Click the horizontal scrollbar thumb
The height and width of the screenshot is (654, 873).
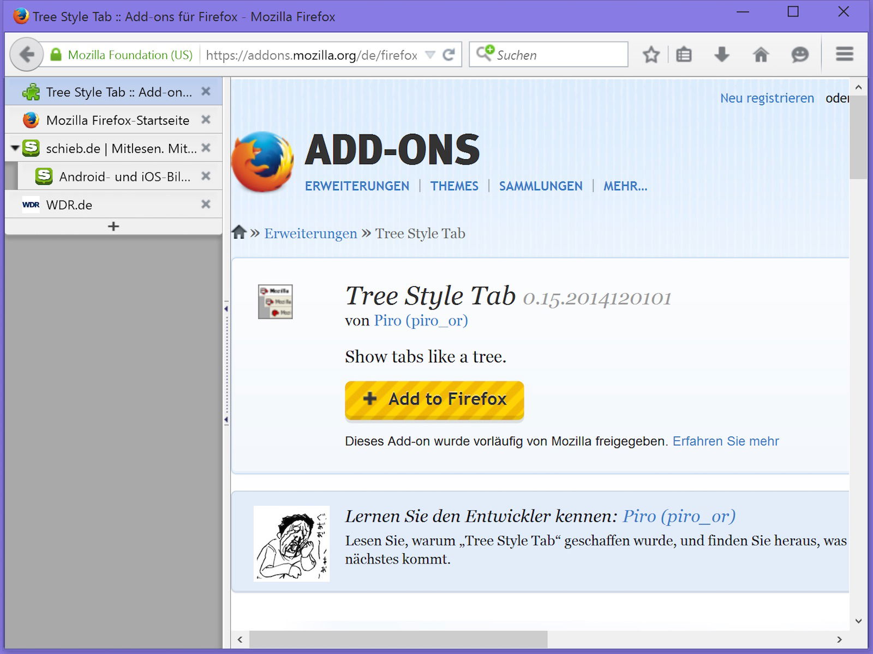398,639
